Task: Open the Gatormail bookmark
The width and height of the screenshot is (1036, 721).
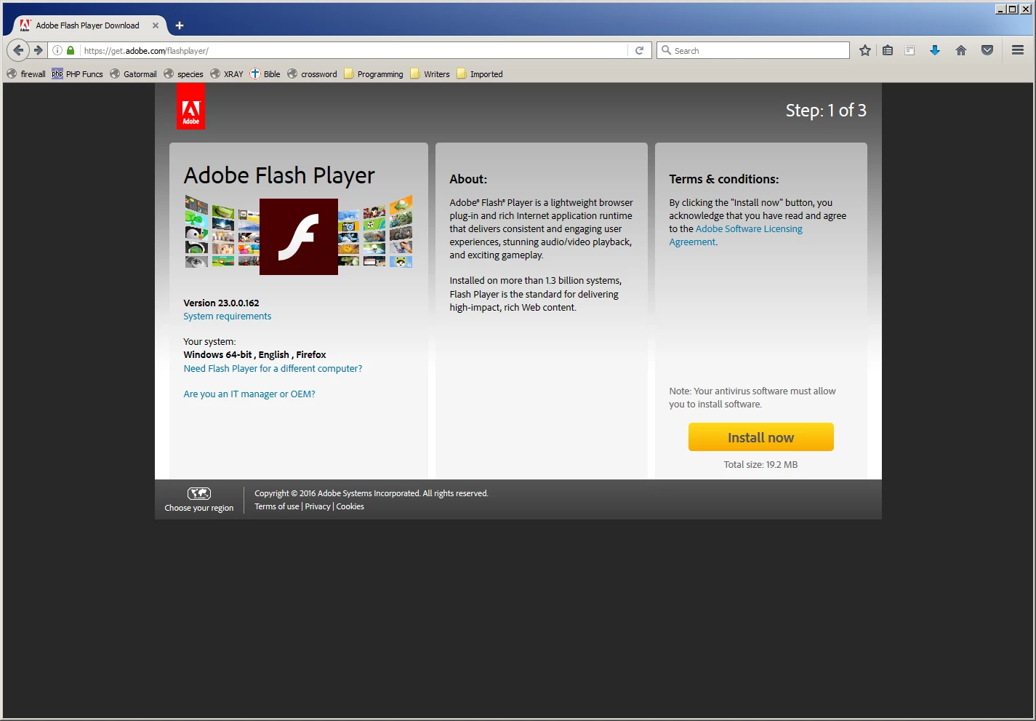Action: point(133,74)
